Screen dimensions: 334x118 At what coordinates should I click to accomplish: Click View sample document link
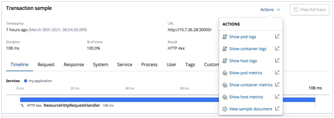click(251, 109)
